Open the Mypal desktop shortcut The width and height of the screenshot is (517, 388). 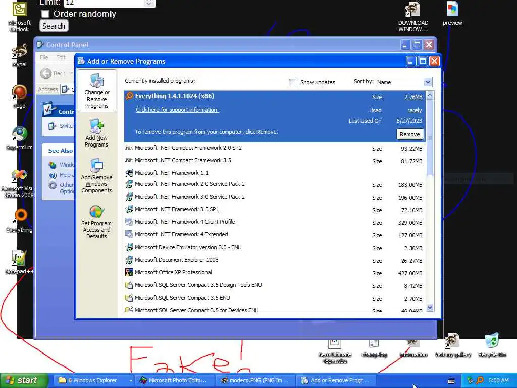(20, 55)
